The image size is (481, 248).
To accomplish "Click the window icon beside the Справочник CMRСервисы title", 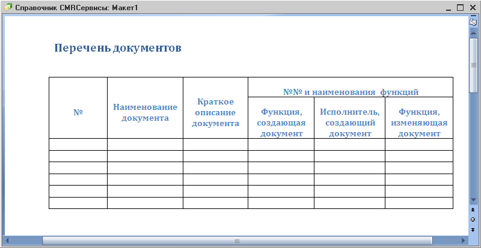I will point(7,7).
